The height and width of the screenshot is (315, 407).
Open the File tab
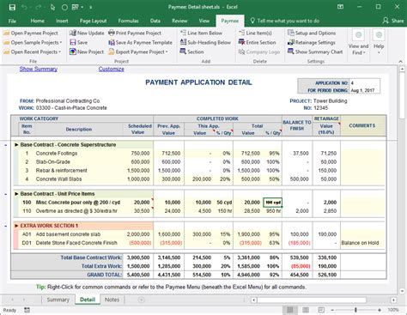(12, 21)
